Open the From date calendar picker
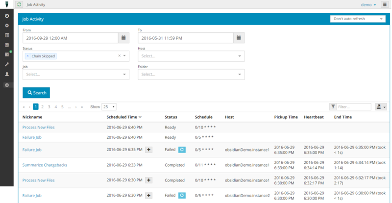The image size is (392, 203). pyautogui.click(x=123, y=38)
